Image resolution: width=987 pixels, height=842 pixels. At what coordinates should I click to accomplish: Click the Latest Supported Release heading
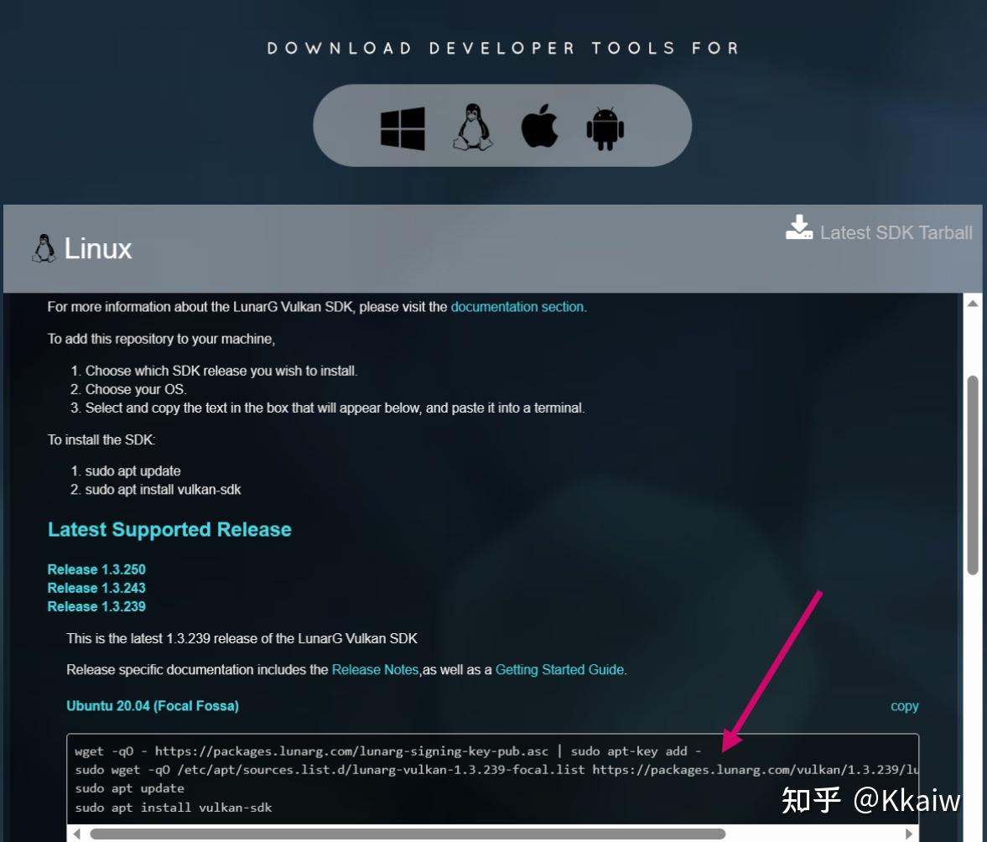point(169,529)
